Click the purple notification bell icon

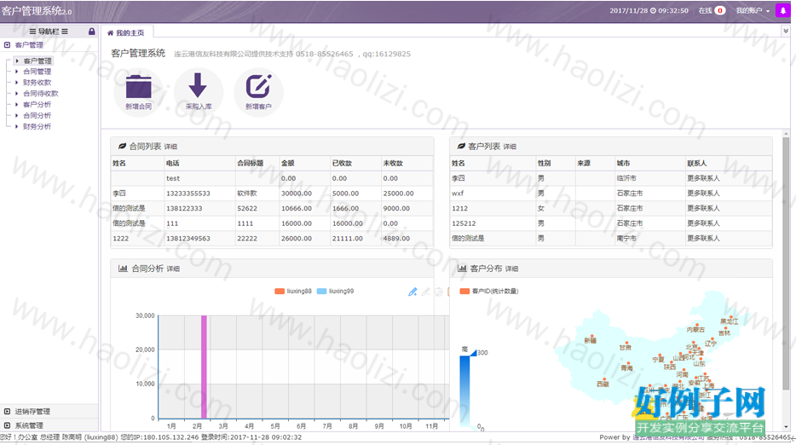pyautogui.click(x=783, y=10)
